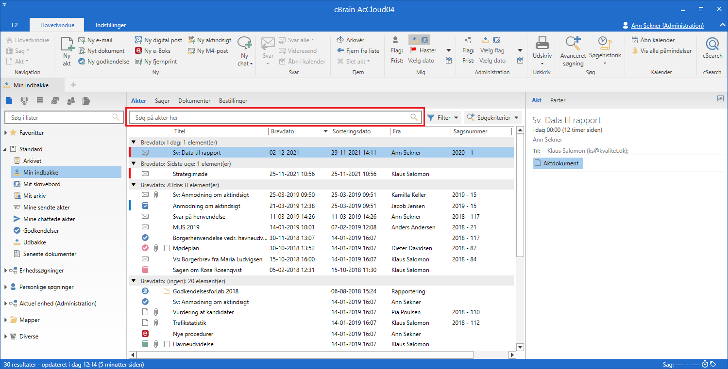Start Ny godkendelse
Screen dimensions: 728x369
[x=103, y=62]
